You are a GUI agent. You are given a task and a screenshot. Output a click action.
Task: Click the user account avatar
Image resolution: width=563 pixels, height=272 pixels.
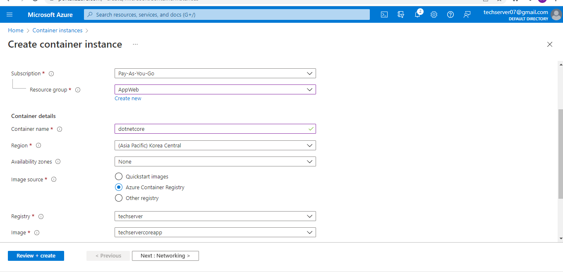point(556,14)
